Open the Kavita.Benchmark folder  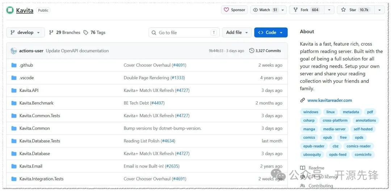[37, 103]
